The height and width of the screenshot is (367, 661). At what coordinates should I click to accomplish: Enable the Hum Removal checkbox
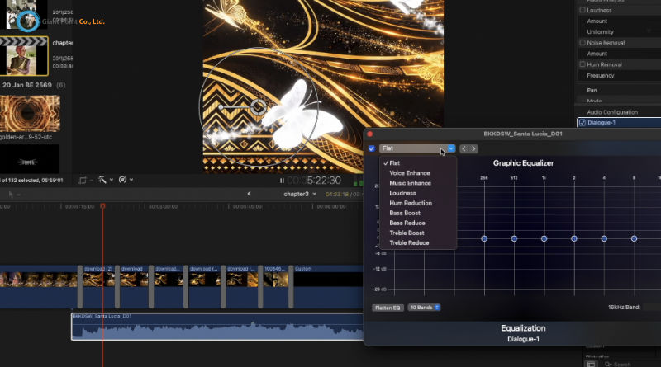tap(583, 64)
